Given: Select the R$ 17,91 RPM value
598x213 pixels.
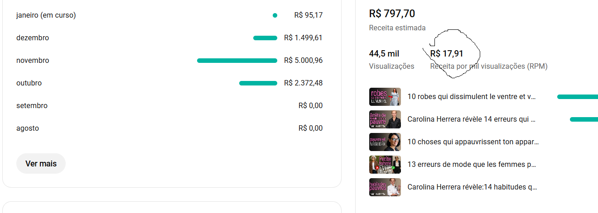Looking at the screenshot, I should pos(447,54).
